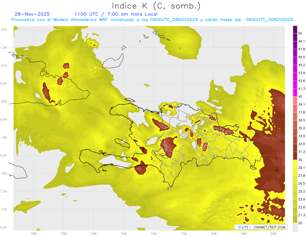
Task: Click the '33.9' colorbar label
Action: point(302,136)
